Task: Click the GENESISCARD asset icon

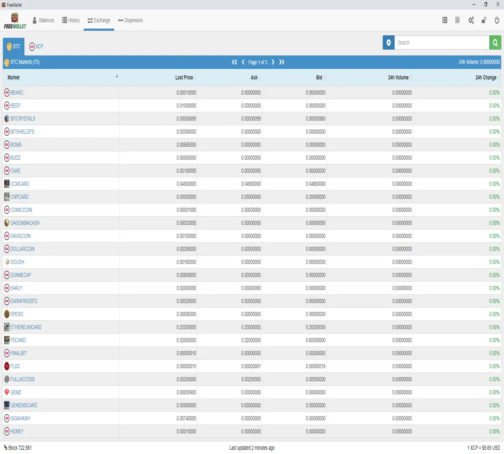Action: coord(7,405)
